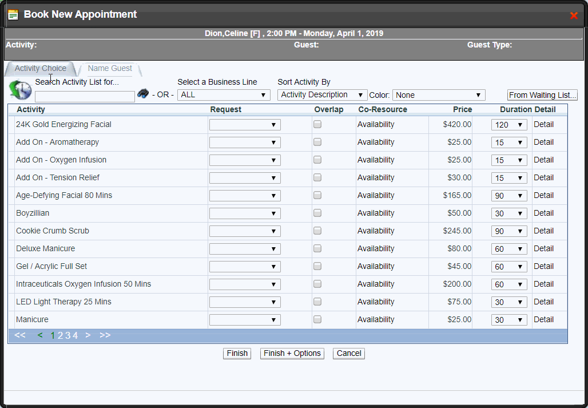Viewport: 588px width, 408px height.
Task: Jump to first page with << link
Action: click(x=20, y=335)
